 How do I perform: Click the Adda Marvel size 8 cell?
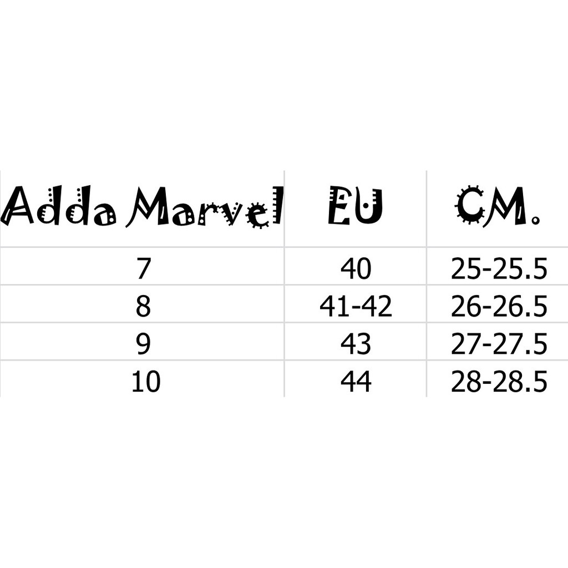pyautogui.click(x=143, y=307)
